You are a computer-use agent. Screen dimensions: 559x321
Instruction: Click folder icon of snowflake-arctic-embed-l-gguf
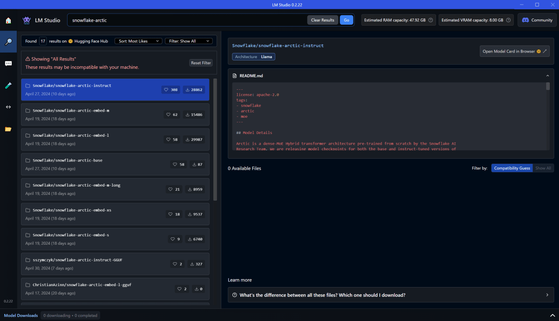28,285
